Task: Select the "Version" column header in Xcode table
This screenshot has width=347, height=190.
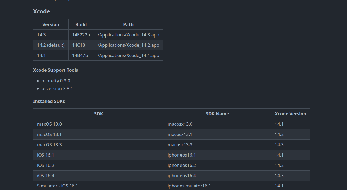Action: tap(51, 24)
